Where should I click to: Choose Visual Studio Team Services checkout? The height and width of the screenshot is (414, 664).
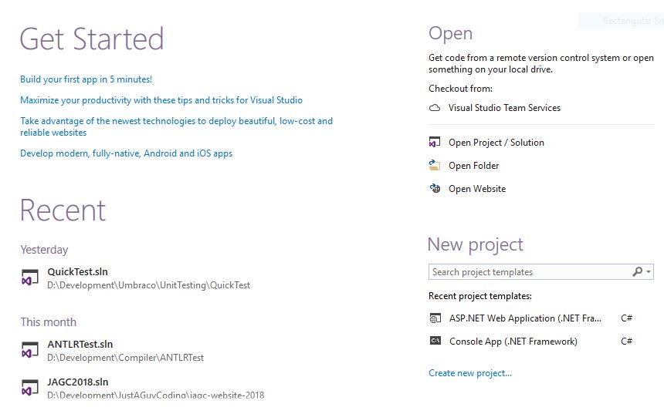(504, 108)
